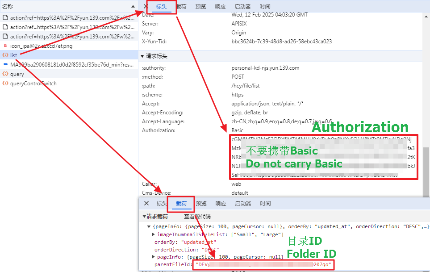Close the headers detail panel with X
430x272 pixels.
146,6
